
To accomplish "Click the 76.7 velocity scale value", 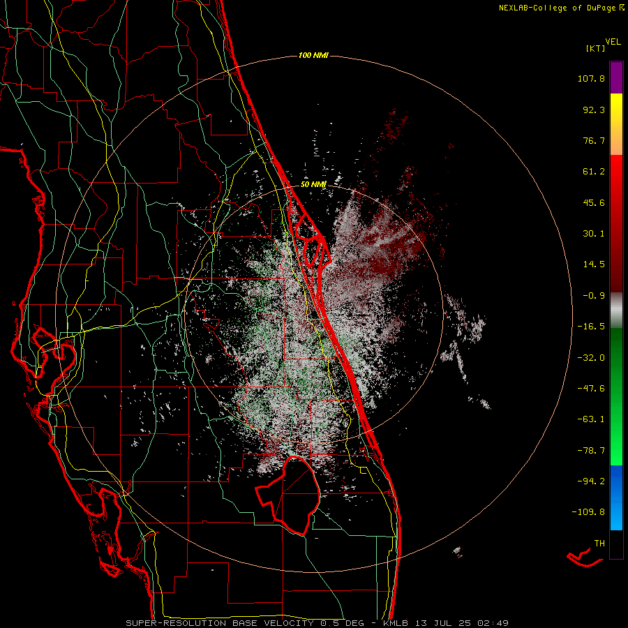I will (594, 140).
